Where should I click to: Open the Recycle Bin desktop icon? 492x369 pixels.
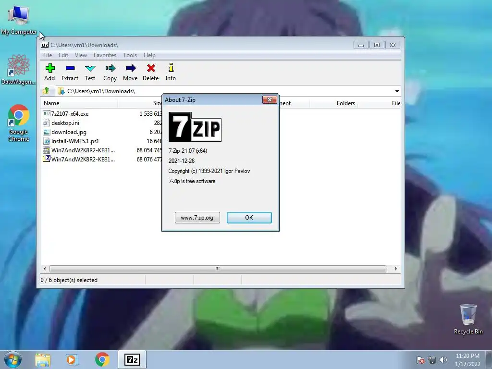(468, 319)
